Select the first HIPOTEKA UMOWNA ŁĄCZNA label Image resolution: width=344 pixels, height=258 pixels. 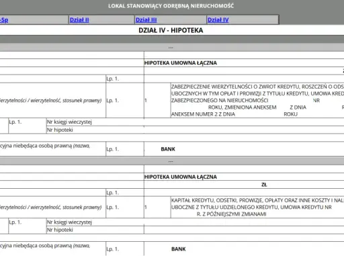click(181, 63)
